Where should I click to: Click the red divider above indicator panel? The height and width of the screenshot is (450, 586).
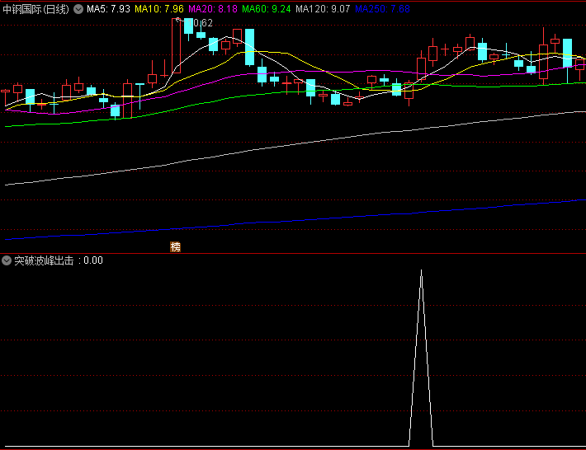[x=293, y=253]
